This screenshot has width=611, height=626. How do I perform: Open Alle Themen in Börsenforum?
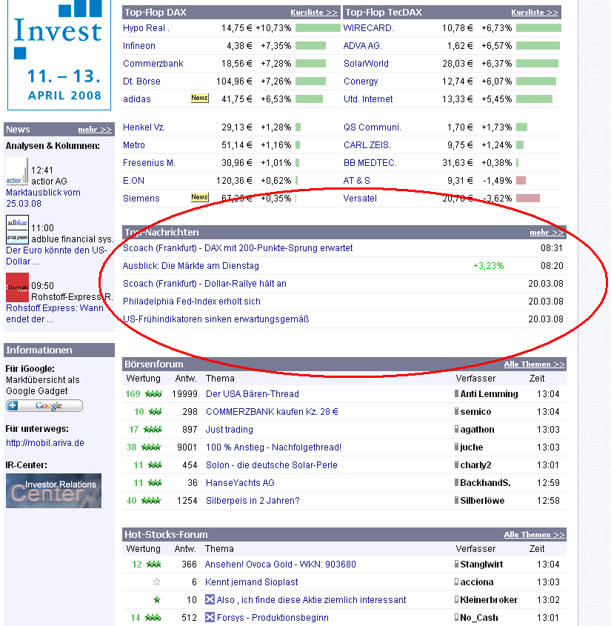[x=535, y=364]
